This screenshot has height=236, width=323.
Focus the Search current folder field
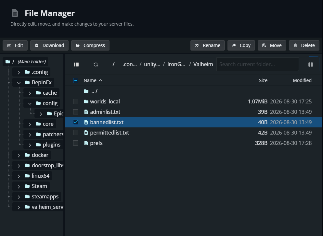(x=257, y=64)
